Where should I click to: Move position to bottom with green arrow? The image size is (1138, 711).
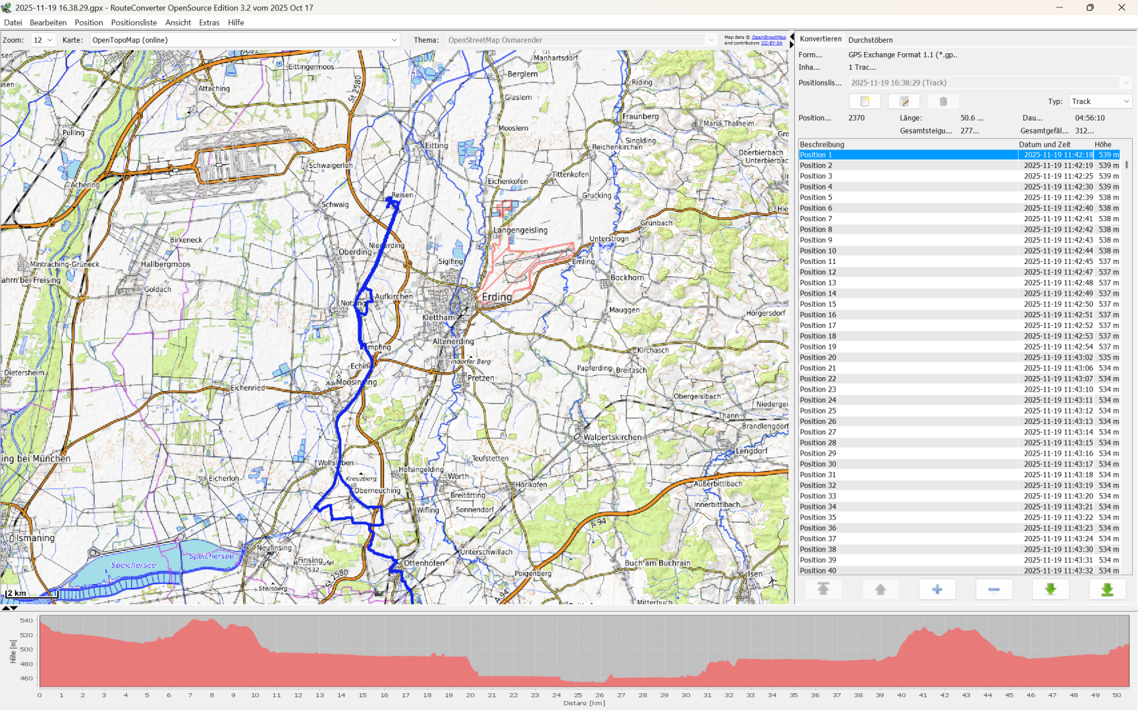click(x=1107, y=589)
